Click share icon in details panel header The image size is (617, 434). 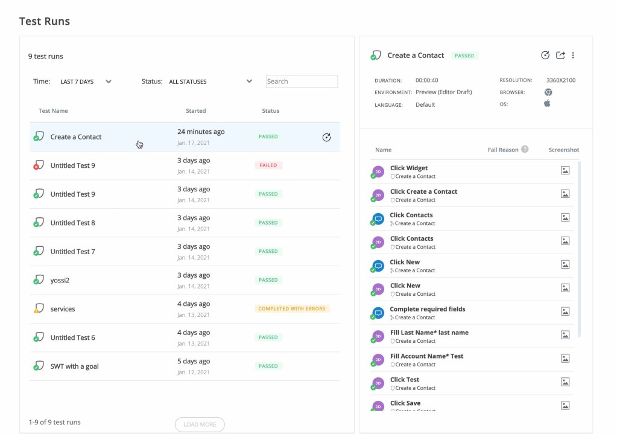(x=560, y=56)
